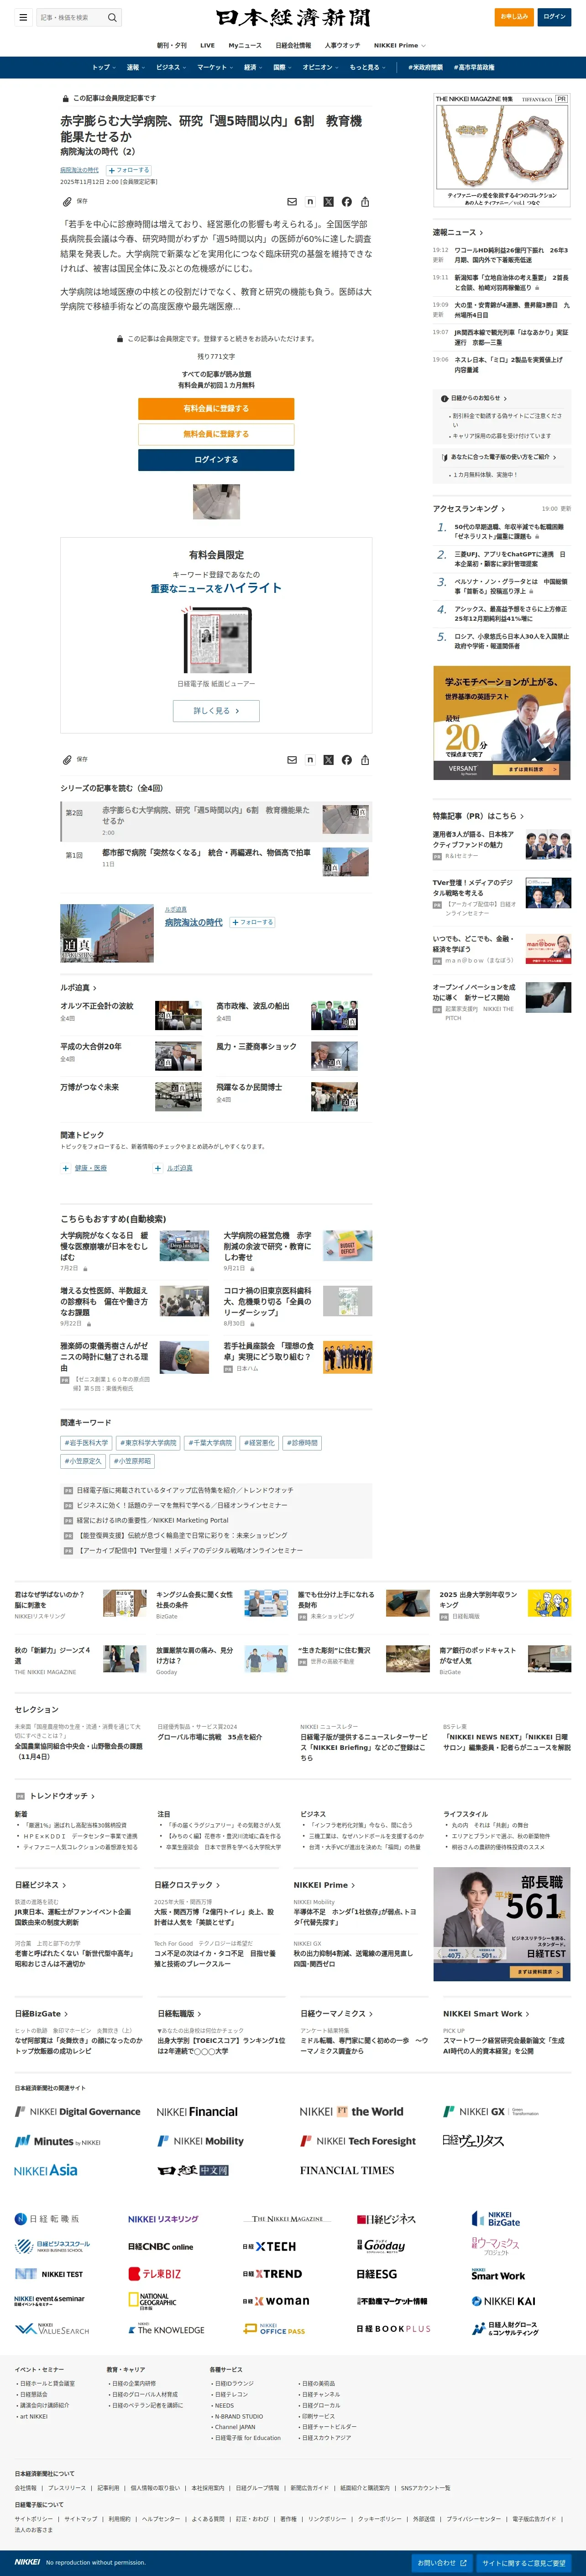Select the #千葉大学病院 keyword tag
The height and width of the screenshot is (2576, 586).
pyautogui.click(x=210, y=1443)
